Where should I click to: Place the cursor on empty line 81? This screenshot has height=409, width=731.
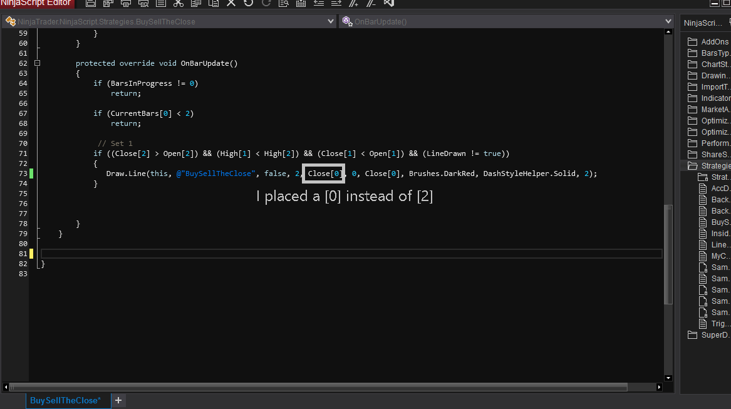click(351, 254)
